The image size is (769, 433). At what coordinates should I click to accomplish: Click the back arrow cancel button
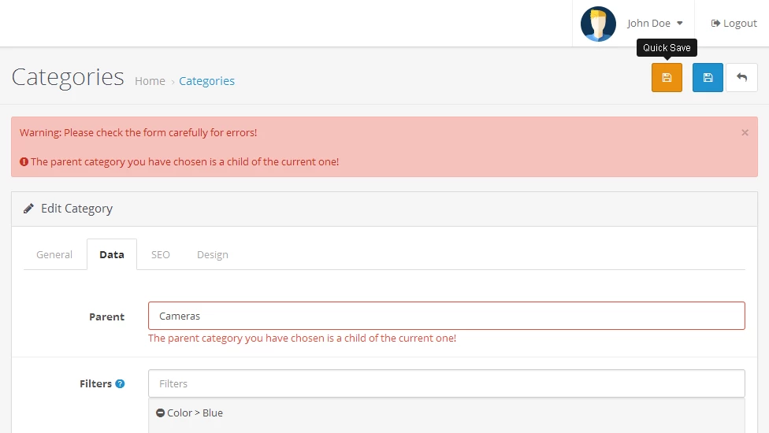741,77
